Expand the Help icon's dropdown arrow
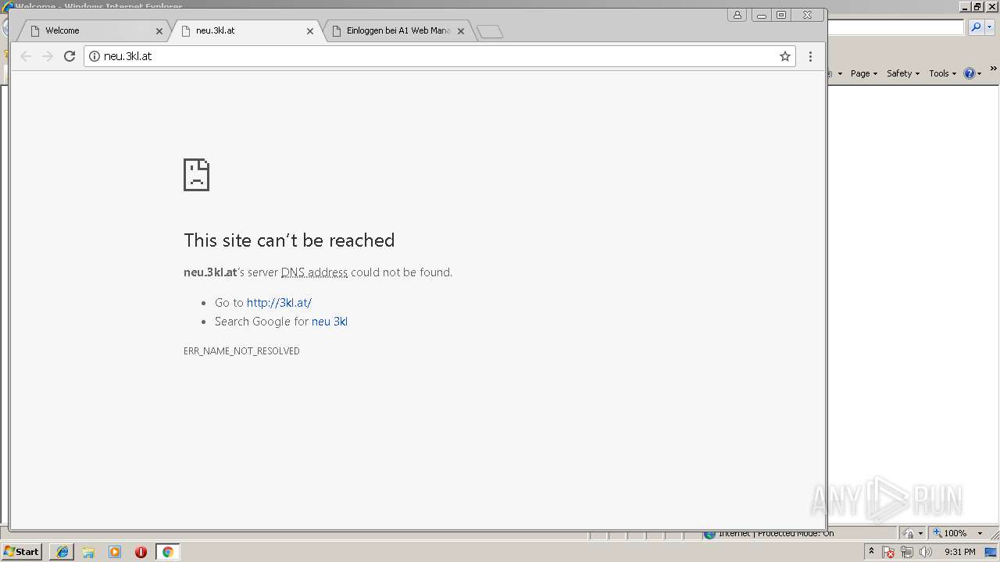 979,74
